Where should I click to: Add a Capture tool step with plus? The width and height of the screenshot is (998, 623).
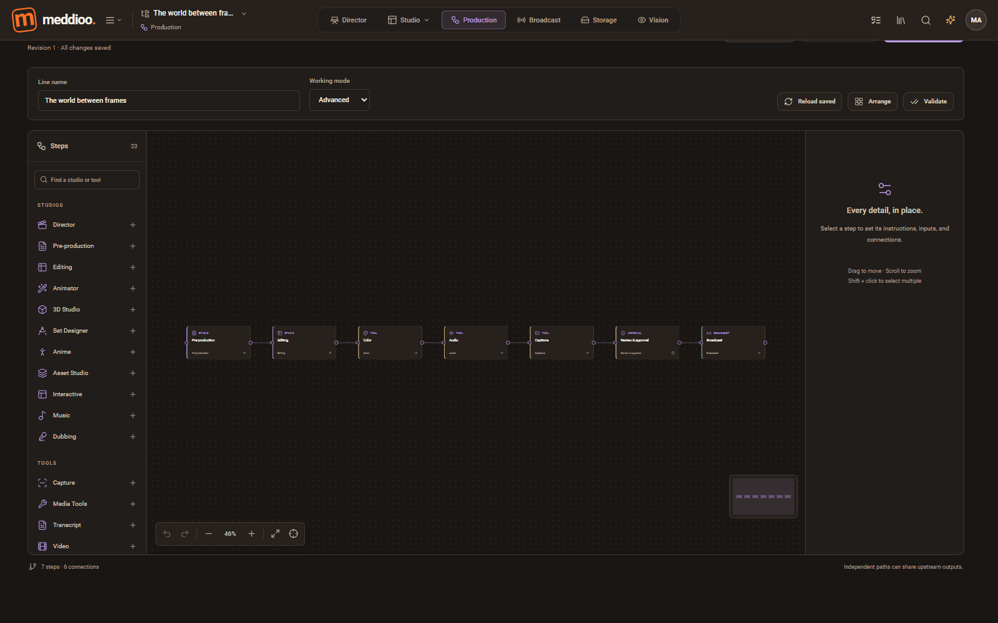pos(133,483)
